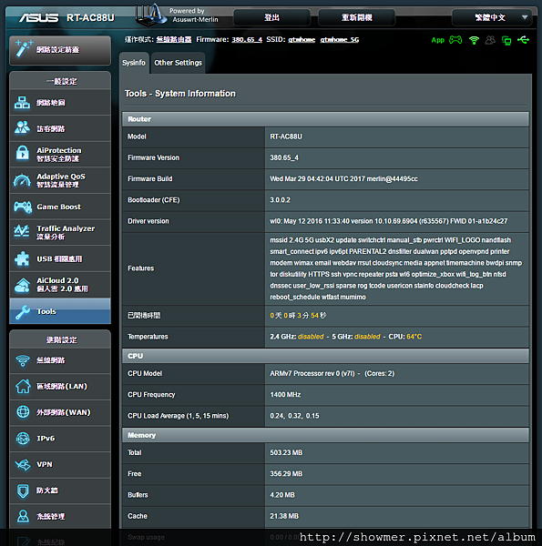Image resolution: width=542 pixels, height=546 pixels.
Task: Click the ASUS logo
Action: pos(38,18)
